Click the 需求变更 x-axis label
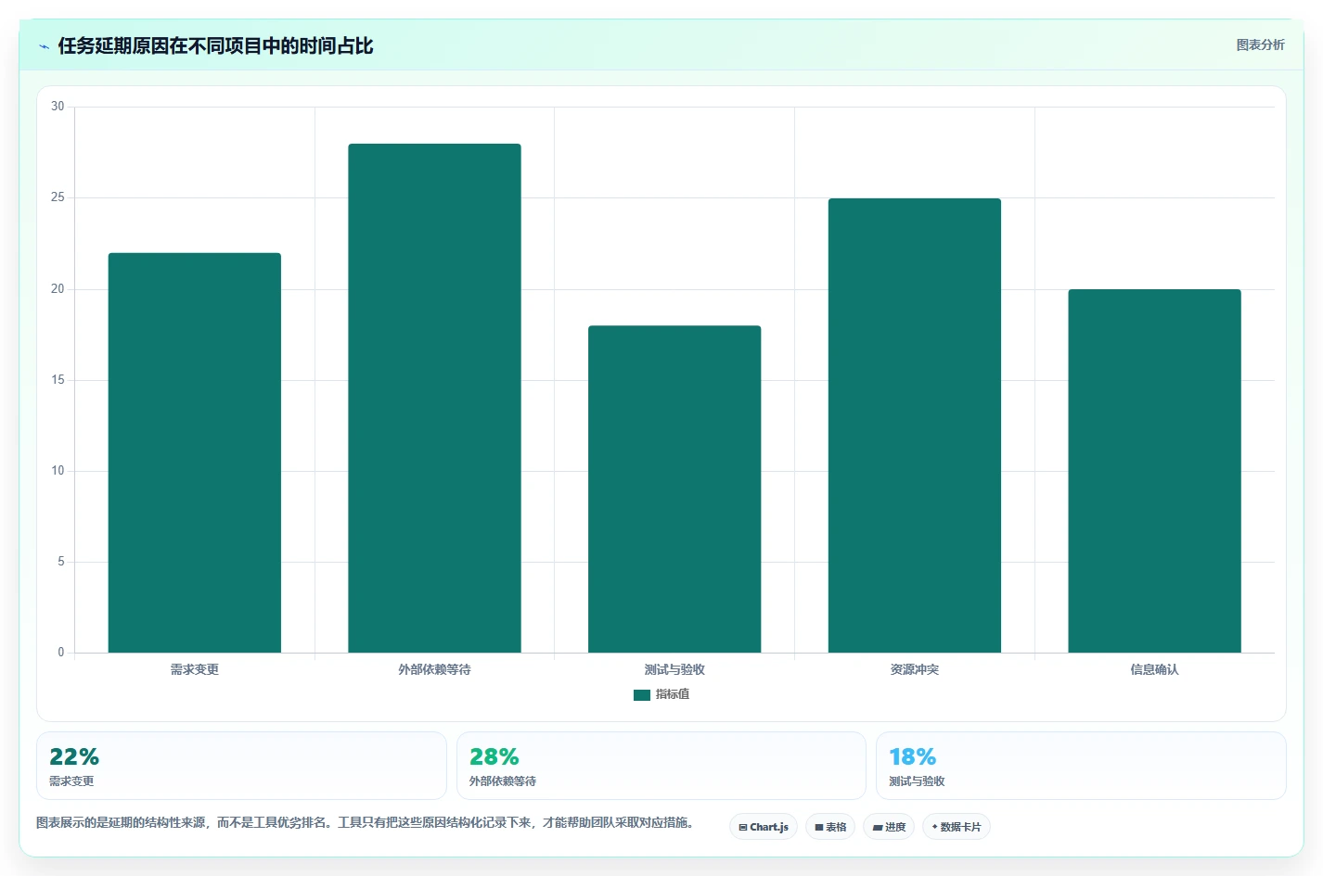Viewport: 1323px width, 876px height. 195,669
